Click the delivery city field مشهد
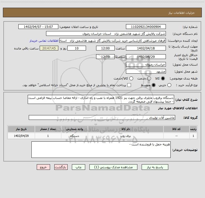The width and height of the screenshot is (205, 198). (146, 71)
